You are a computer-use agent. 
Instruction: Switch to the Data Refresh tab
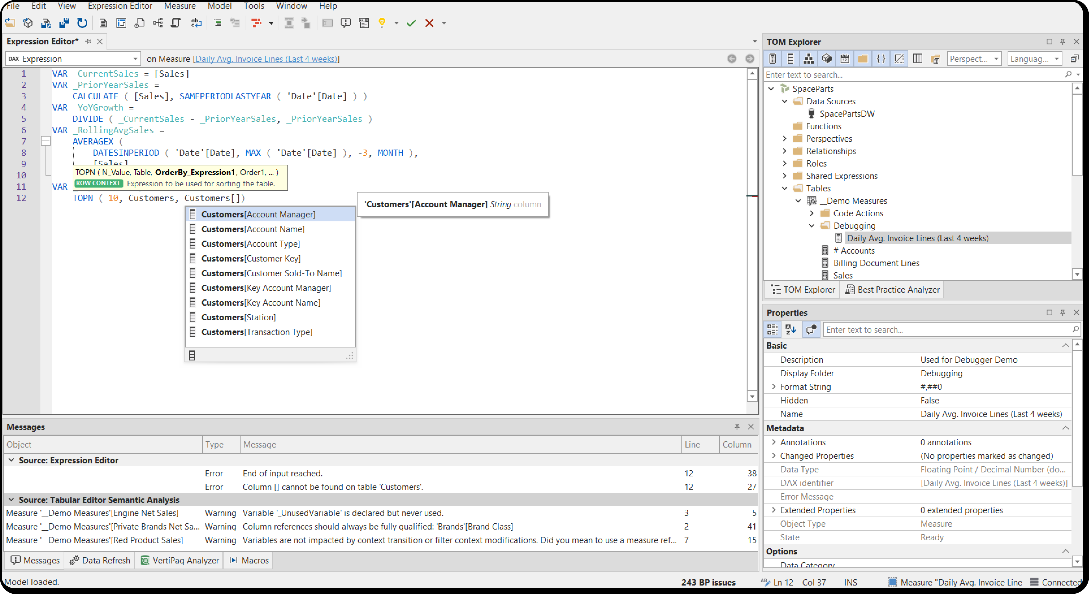[x=100, y=560]
